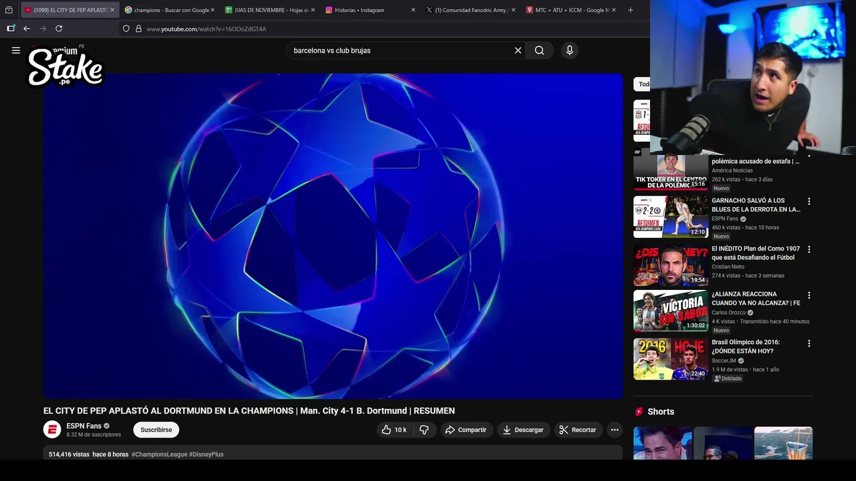Click the #DisneyPlus hashtag
Viewport: 856px width, 481px height.
(x=207, y=454)
